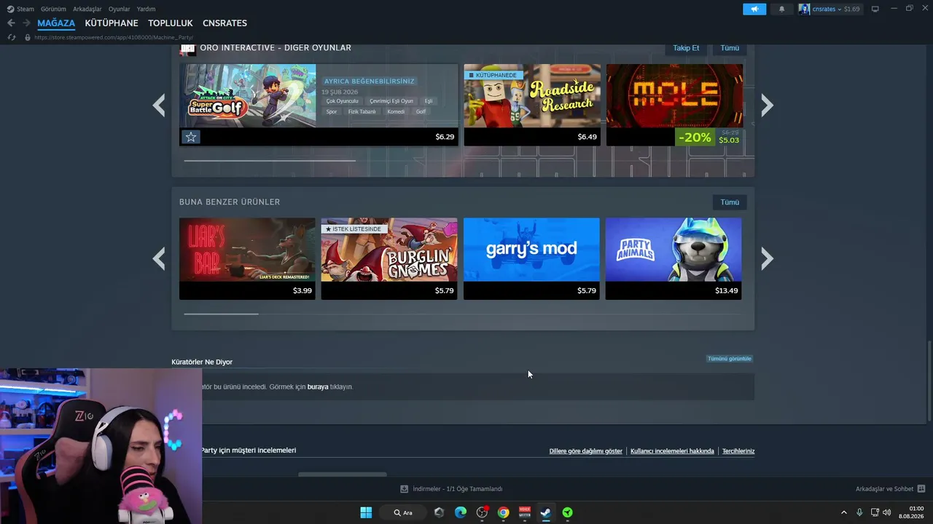Image resolution: width=933 pixels, height=524 pixels.
Task: Open the CNSRATES profile tab
Action: (x=225, y=23)
